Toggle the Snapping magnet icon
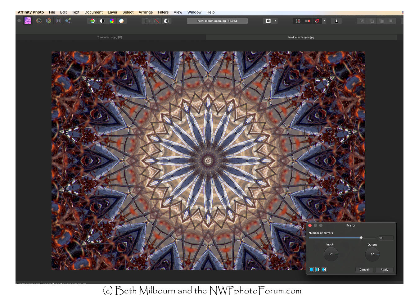 coord(317,21)
